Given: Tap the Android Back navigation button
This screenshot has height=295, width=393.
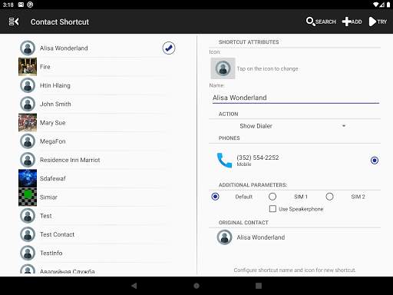Looking at the screenshot, I should click(x=134, y=286).
